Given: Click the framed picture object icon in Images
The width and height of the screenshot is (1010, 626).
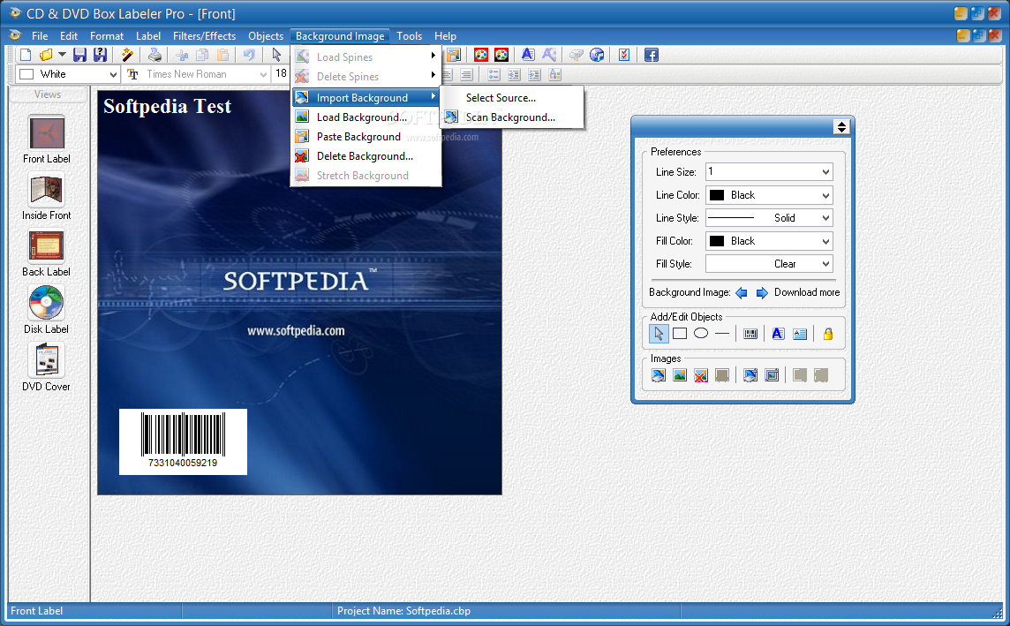Looking at the screenshot, I should [x=772, y=375].
